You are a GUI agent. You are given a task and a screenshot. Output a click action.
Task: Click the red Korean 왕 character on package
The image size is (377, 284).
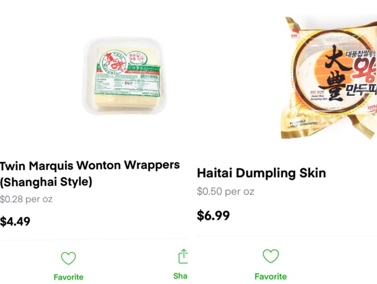pos(364,70)
